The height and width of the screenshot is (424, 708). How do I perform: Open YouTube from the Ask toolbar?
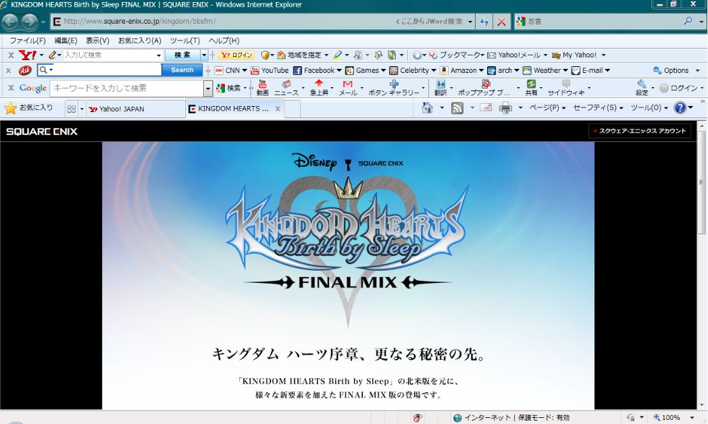point(270,70)
